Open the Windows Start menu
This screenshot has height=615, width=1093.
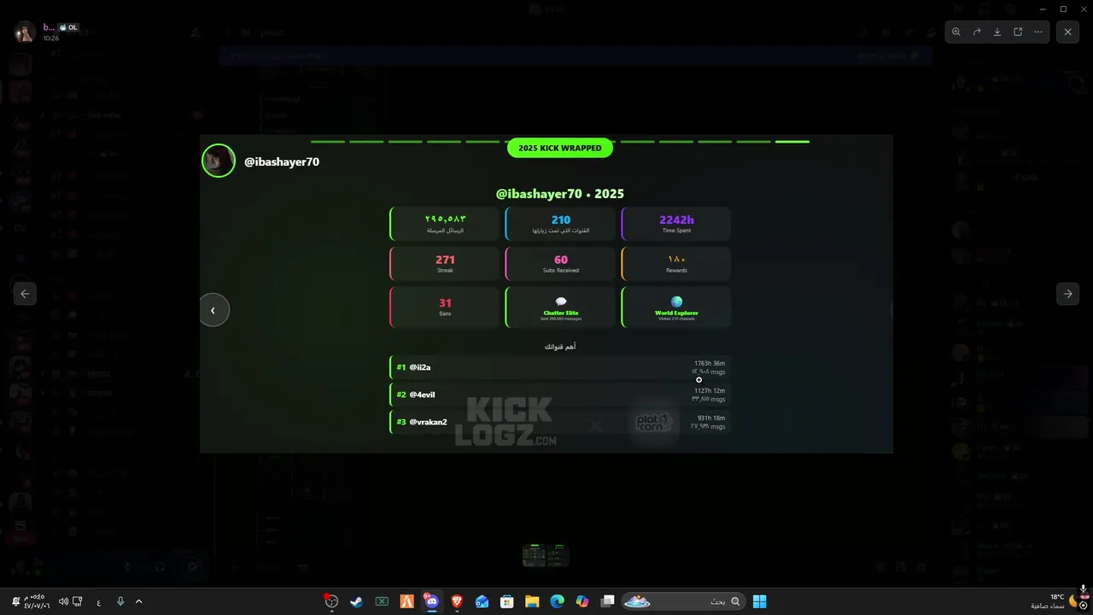[759, 601]
